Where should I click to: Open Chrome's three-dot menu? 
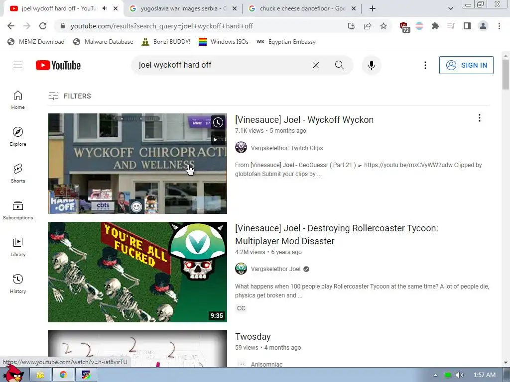(499, 26)
